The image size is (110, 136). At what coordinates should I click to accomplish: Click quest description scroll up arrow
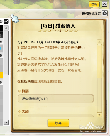99,42
